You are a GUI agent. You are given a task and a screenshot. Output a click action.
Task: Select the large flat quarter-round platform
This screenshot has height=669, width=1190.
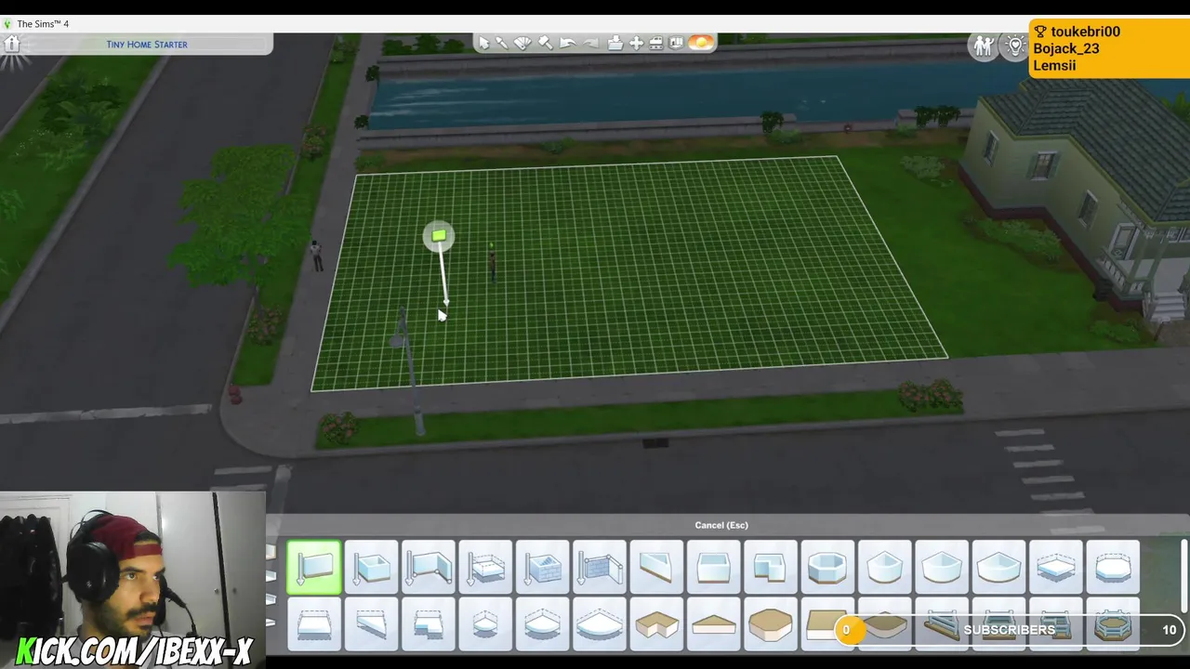coord(600,624)
